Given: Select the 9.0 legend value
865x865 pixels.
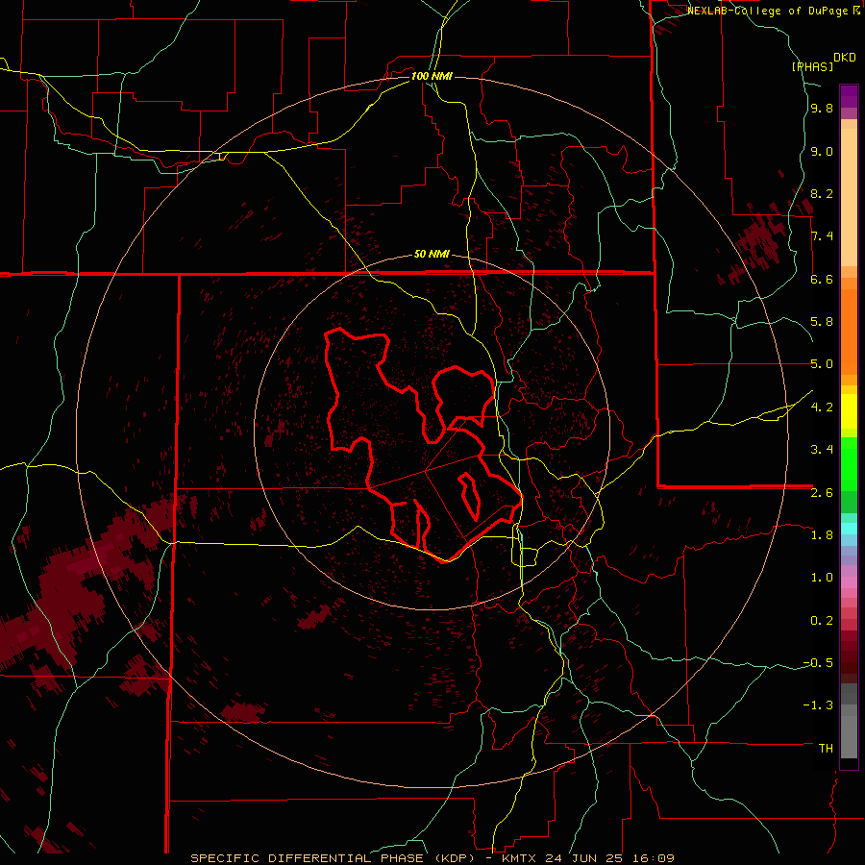Looking at the screenshot, I should pos(822,151).
